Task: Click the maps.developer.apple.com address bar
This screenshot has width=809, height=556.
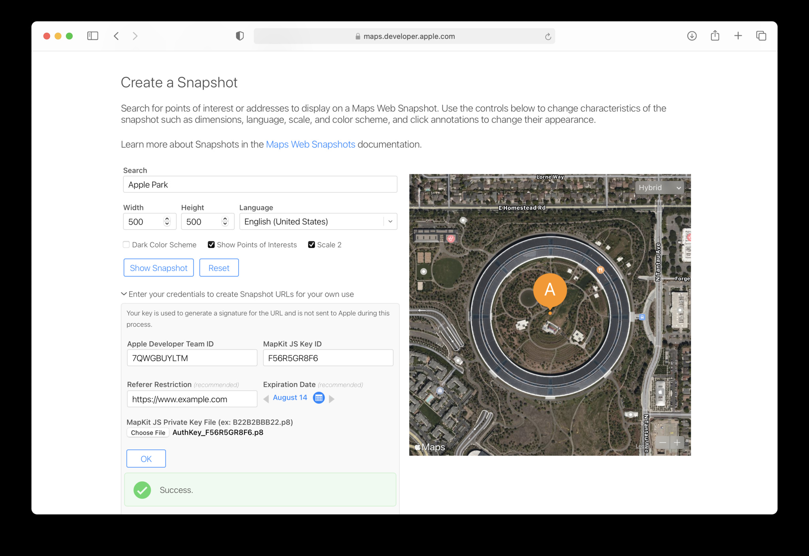Action: click(x=404, y=36)
